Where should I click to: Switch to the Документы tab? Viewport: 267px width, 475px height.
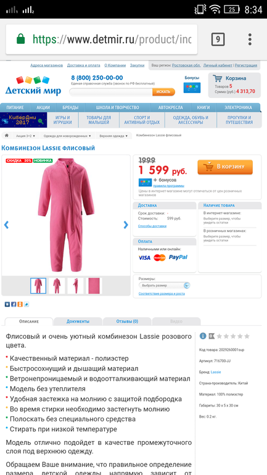point(78,321)
